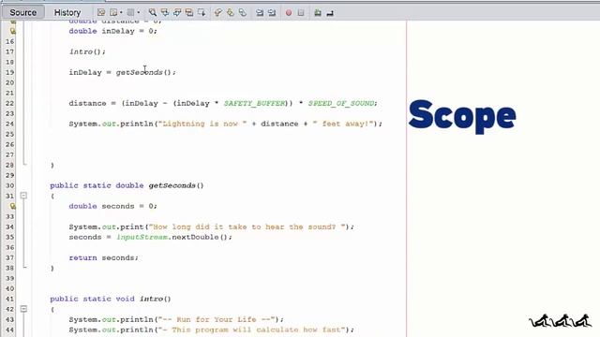The width and height of the screenshot is (600, 337).
Task: Collapse the getSeconds method fold at line 31
Action: pyautogui.click(x=23, y=196)
